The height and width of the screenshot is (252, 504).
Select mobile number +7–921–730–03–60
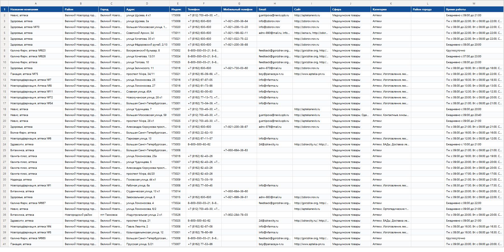239,68
